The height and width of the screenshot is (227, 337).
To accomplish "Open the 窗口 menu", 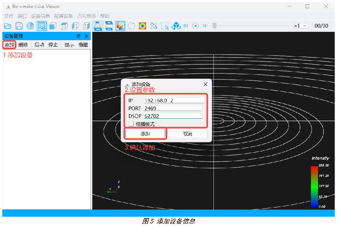I will click(x=22, y=16).
